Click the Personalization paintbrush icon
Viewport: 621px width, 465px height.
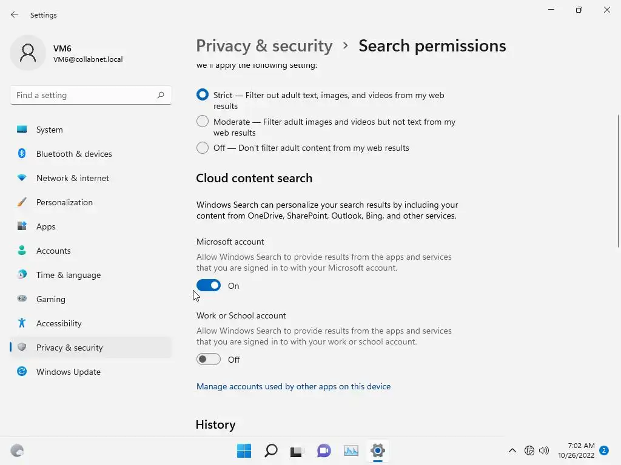coord(22,202)
